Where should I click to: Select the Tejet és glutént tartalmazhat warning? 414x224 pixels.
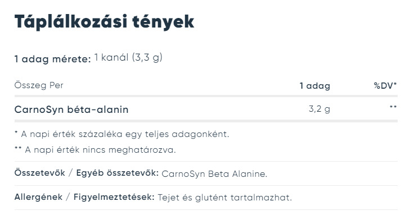pos(224,198)
